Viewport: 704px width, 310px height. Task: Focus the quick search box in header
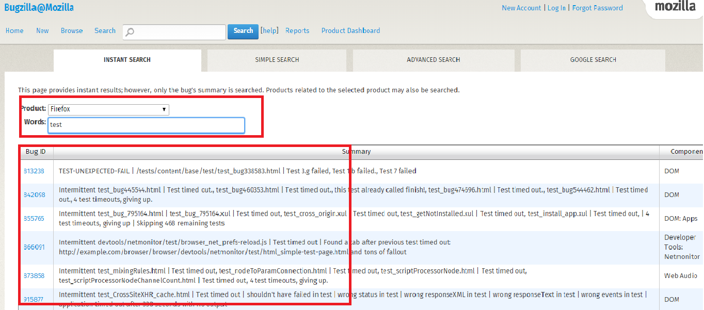pyautogui.click(x=174, y=32)
